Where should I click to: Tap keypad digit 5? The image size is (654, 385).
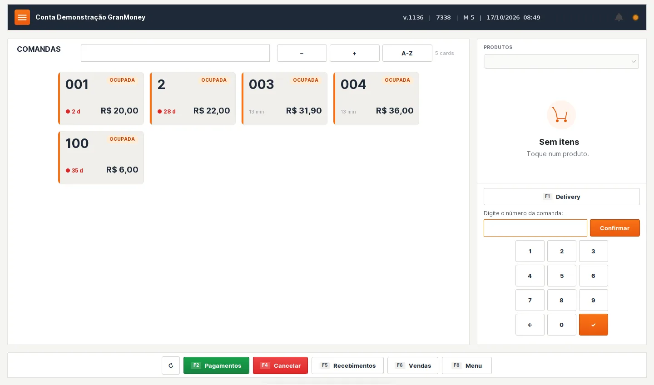click(562, 276)
